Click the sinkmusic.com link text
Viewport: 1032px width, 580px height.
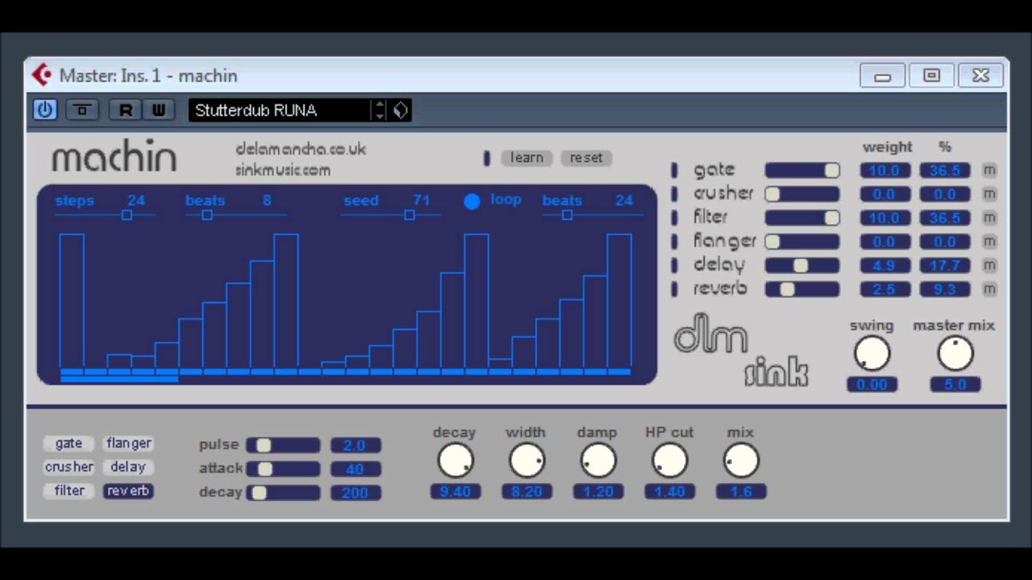click(283, 170)
